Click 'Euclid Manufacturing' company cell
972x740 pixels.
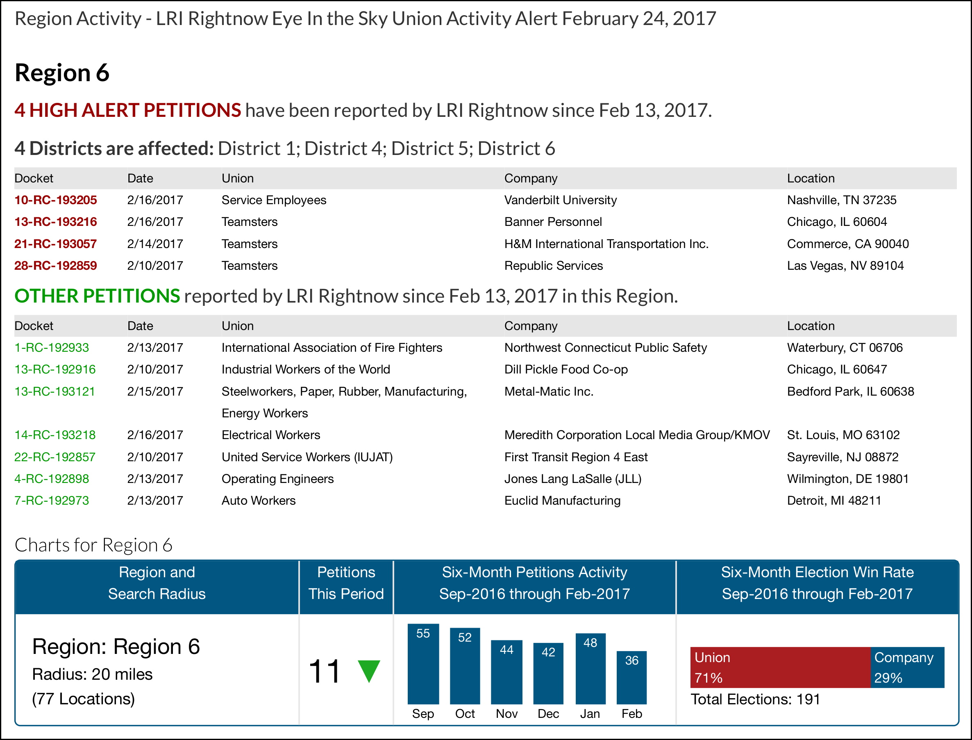(x=562, y=501)
